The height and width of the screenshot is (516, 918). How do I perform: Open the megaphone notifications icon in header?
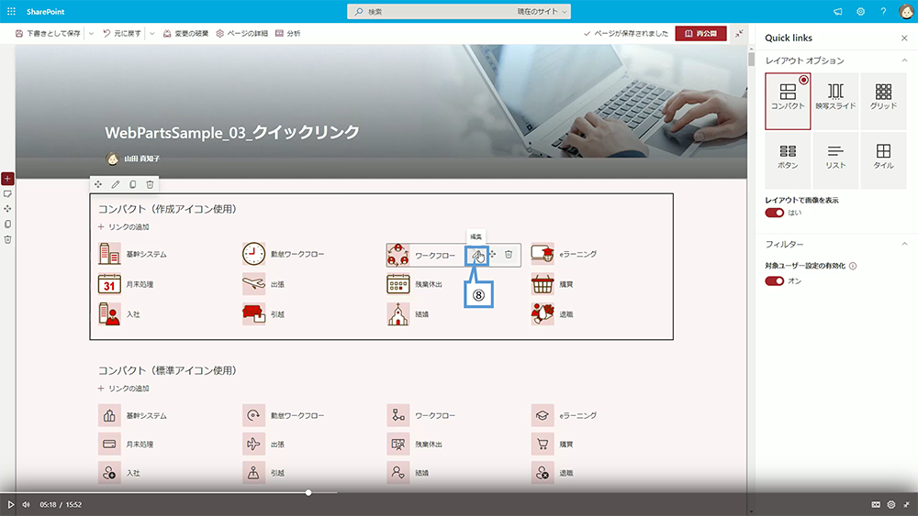click(838, 11)
